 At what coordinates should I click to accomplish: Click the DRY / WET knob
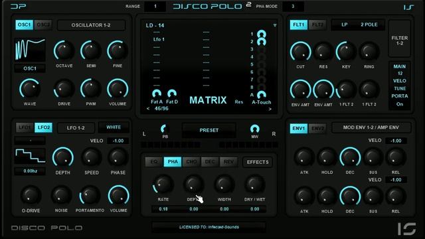254,185
